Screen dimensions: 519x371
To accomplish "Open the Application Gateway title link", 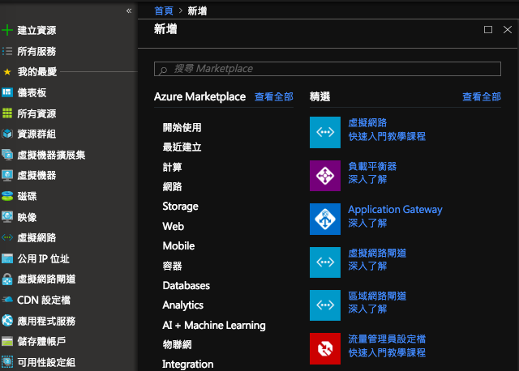I will [395, 209].
